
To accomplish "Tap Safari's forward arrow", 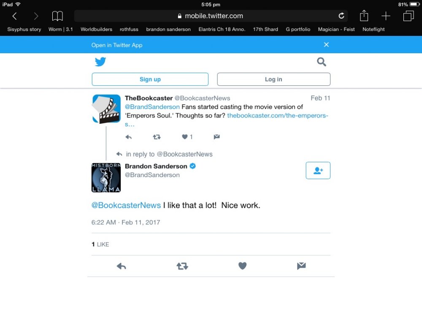I will [x=36, y=16].
